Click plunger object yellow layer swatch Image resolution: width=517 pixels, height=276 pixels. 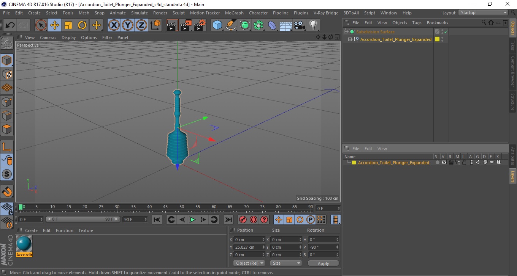(x=437, y=39)
